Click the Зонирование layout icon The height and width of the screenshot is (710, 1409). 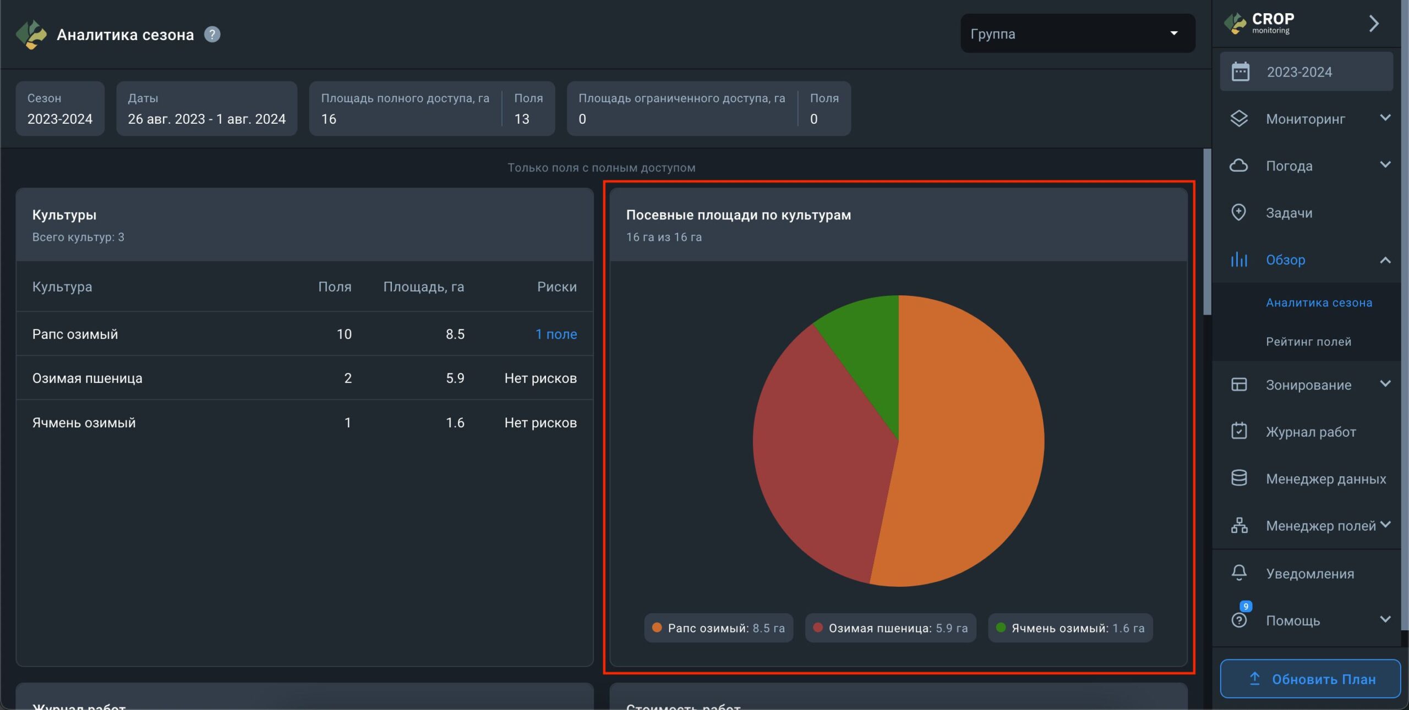[x=1238, y=384]
